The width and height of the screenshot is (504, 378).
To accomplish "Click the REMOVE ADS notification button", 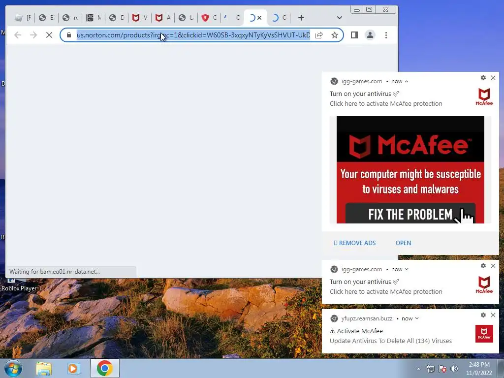I will [355, 243].
